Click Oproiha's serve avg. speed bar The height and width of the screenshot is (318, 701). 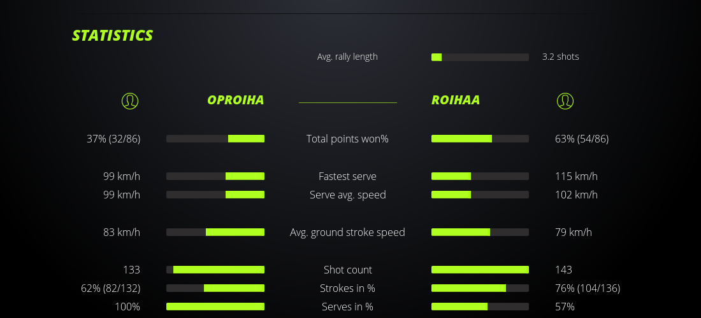coord(215,195)
